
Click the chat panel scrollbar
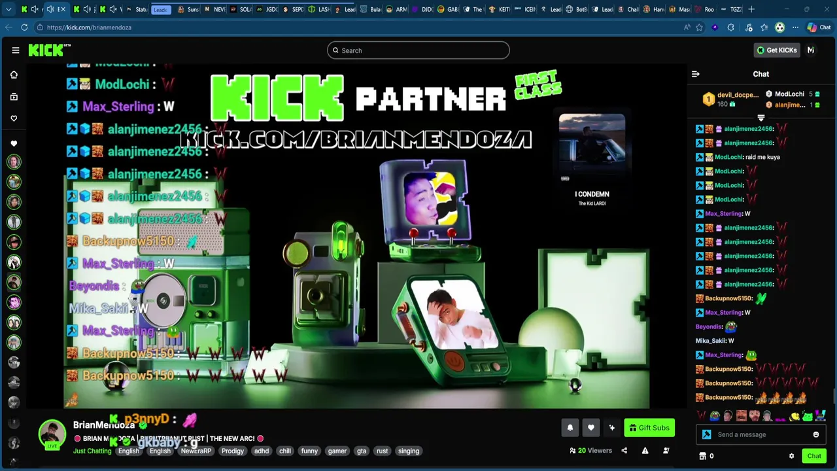coord(834,396)
